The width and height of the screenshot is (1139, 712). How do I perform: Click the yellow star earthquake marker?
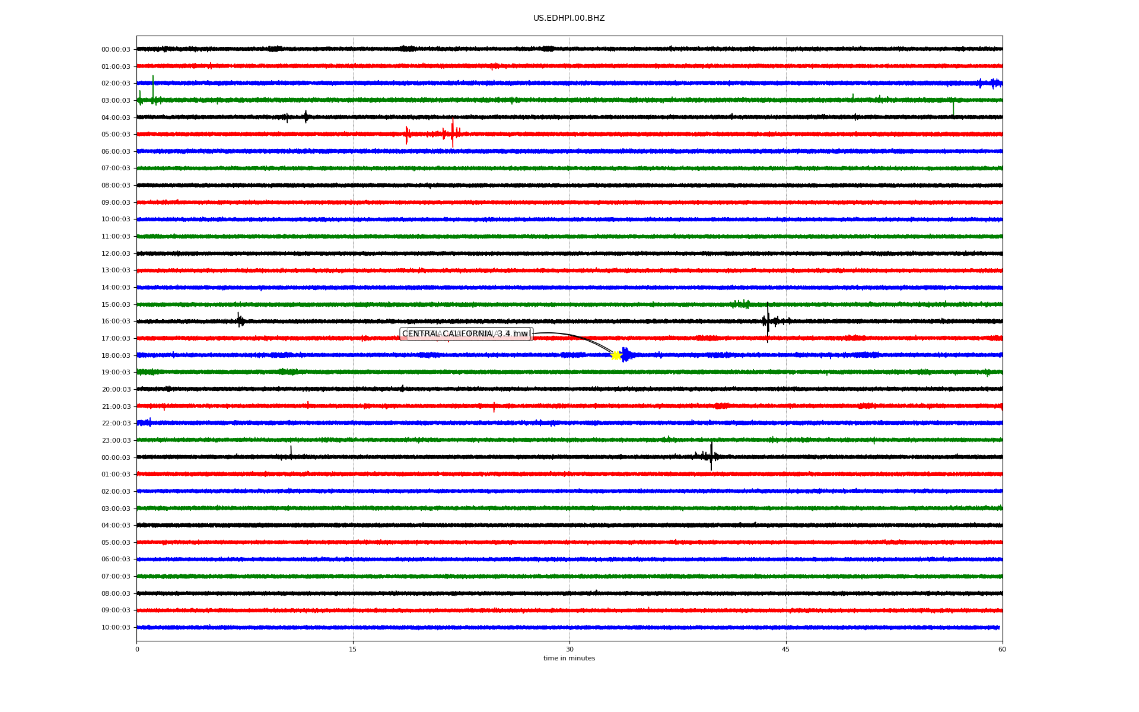coord(616,355)
